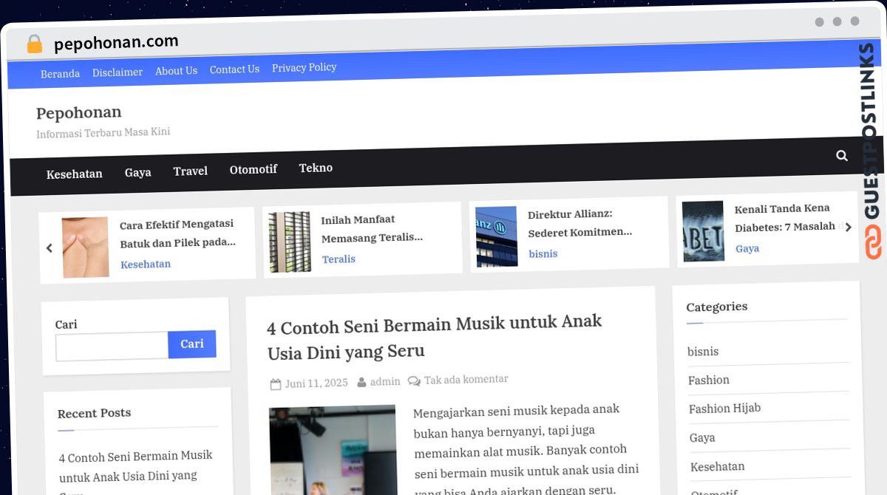Click the author icon beside admin
The width and height of the screenshot is (887, 495).
click(361, 383)
